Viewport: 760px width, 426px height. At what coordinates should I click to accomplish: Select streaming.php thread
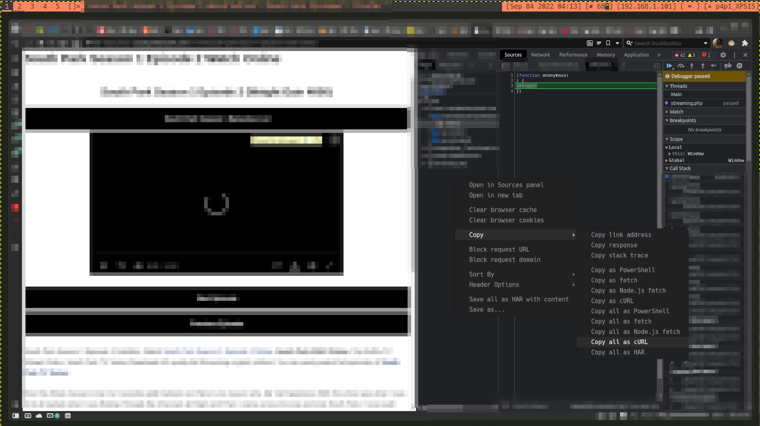coord(686,103)
